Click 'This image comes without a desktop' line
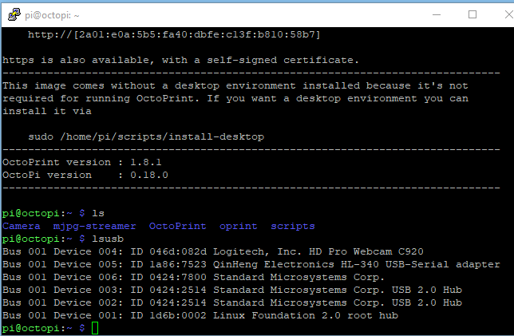Image resolution: width=514 pixels, height=336 pixels. click(235, 86)
